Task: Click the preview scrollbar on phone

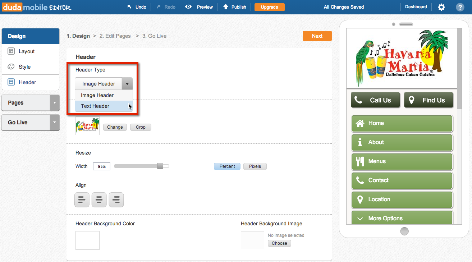Action: tap(459, 68)
